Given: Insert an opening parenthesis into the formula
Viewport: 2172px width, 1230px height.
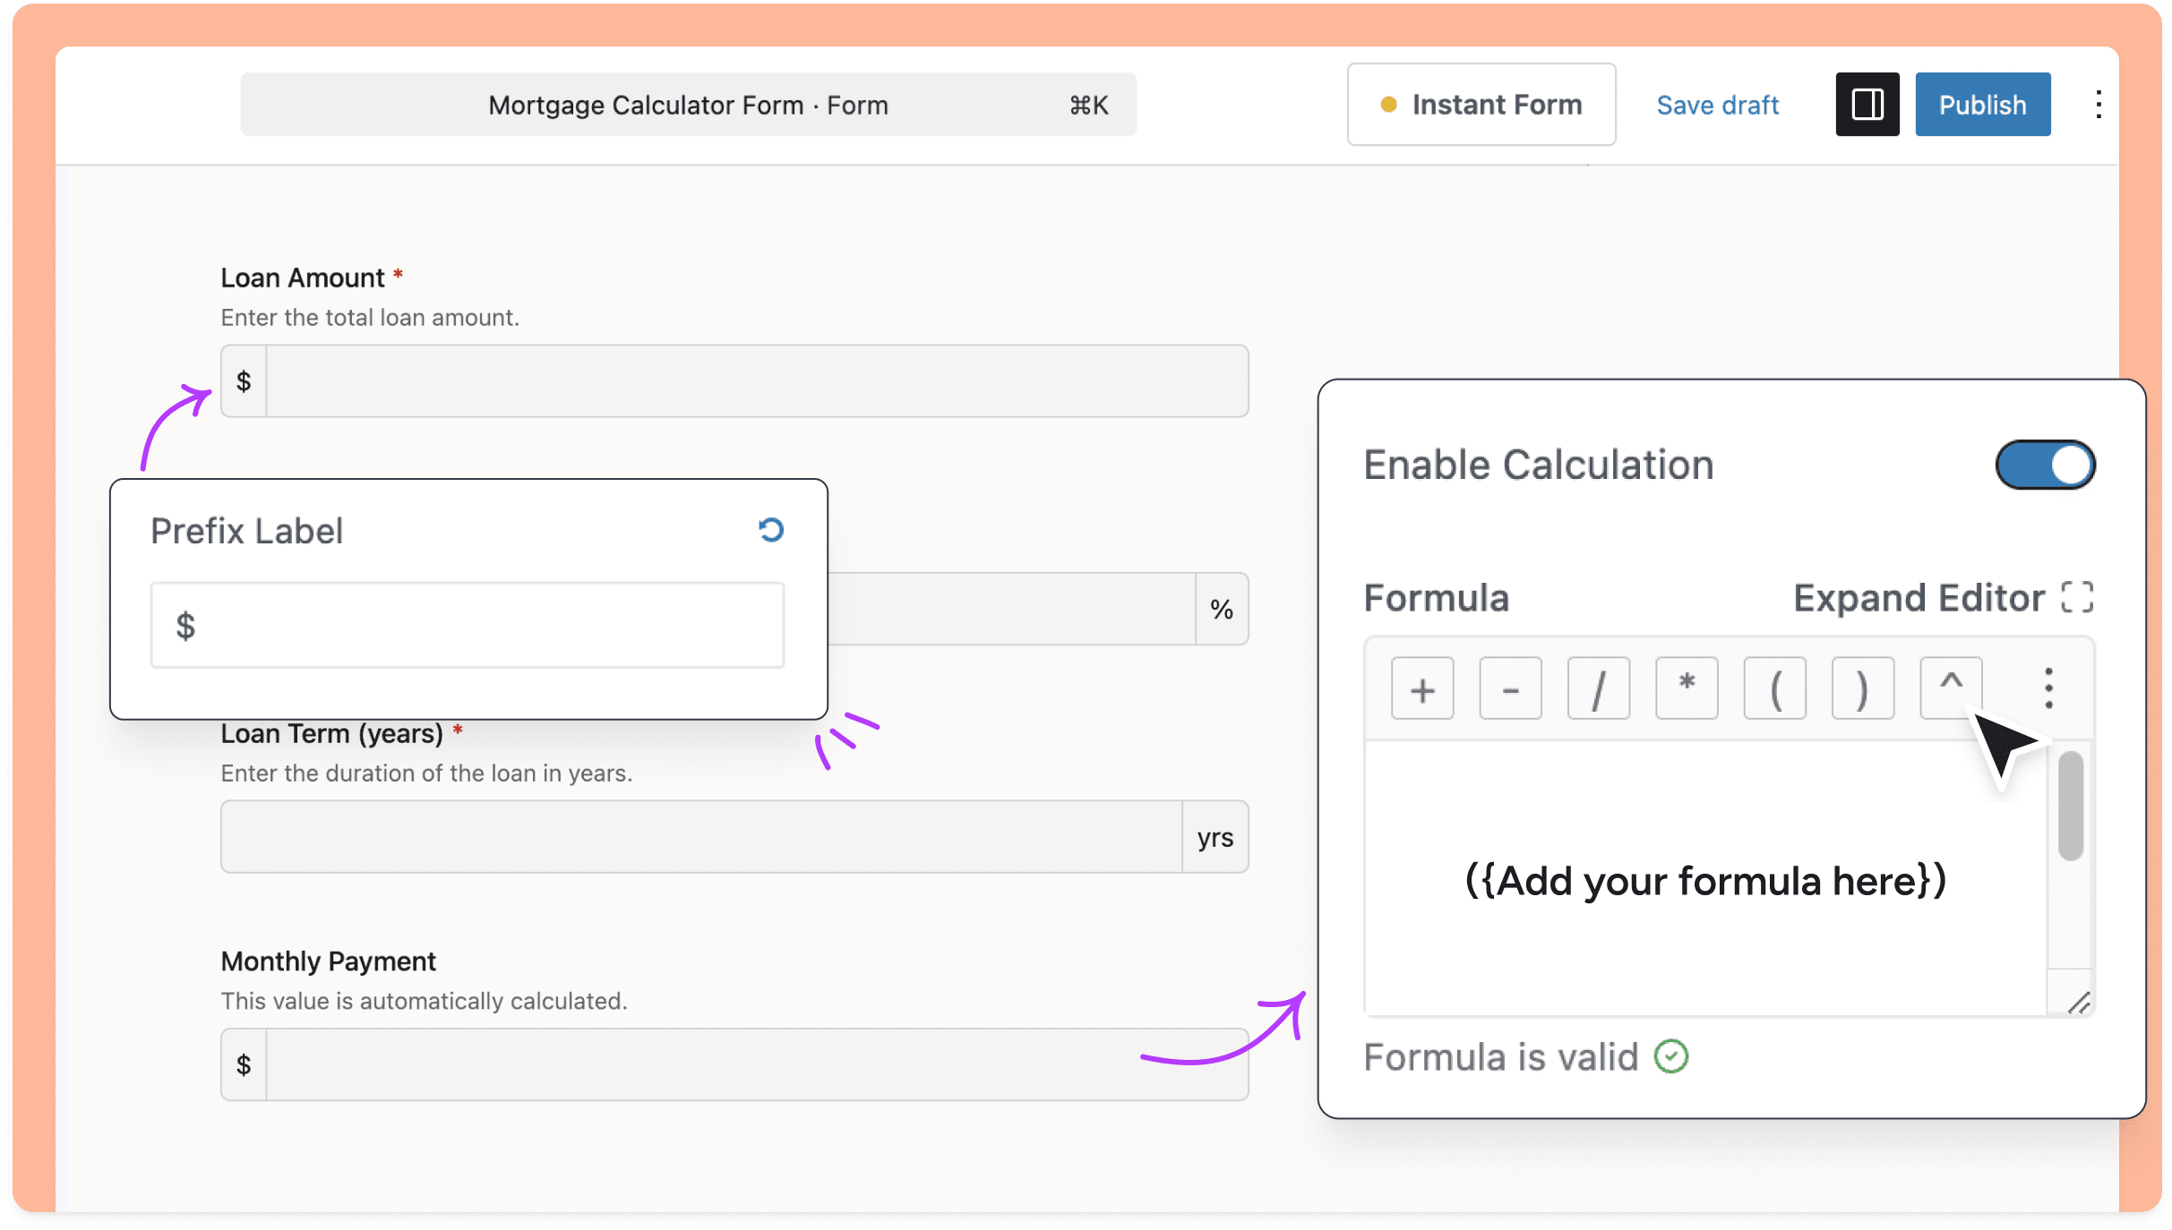Looking at the screenshot, I should coord(1774,688).
